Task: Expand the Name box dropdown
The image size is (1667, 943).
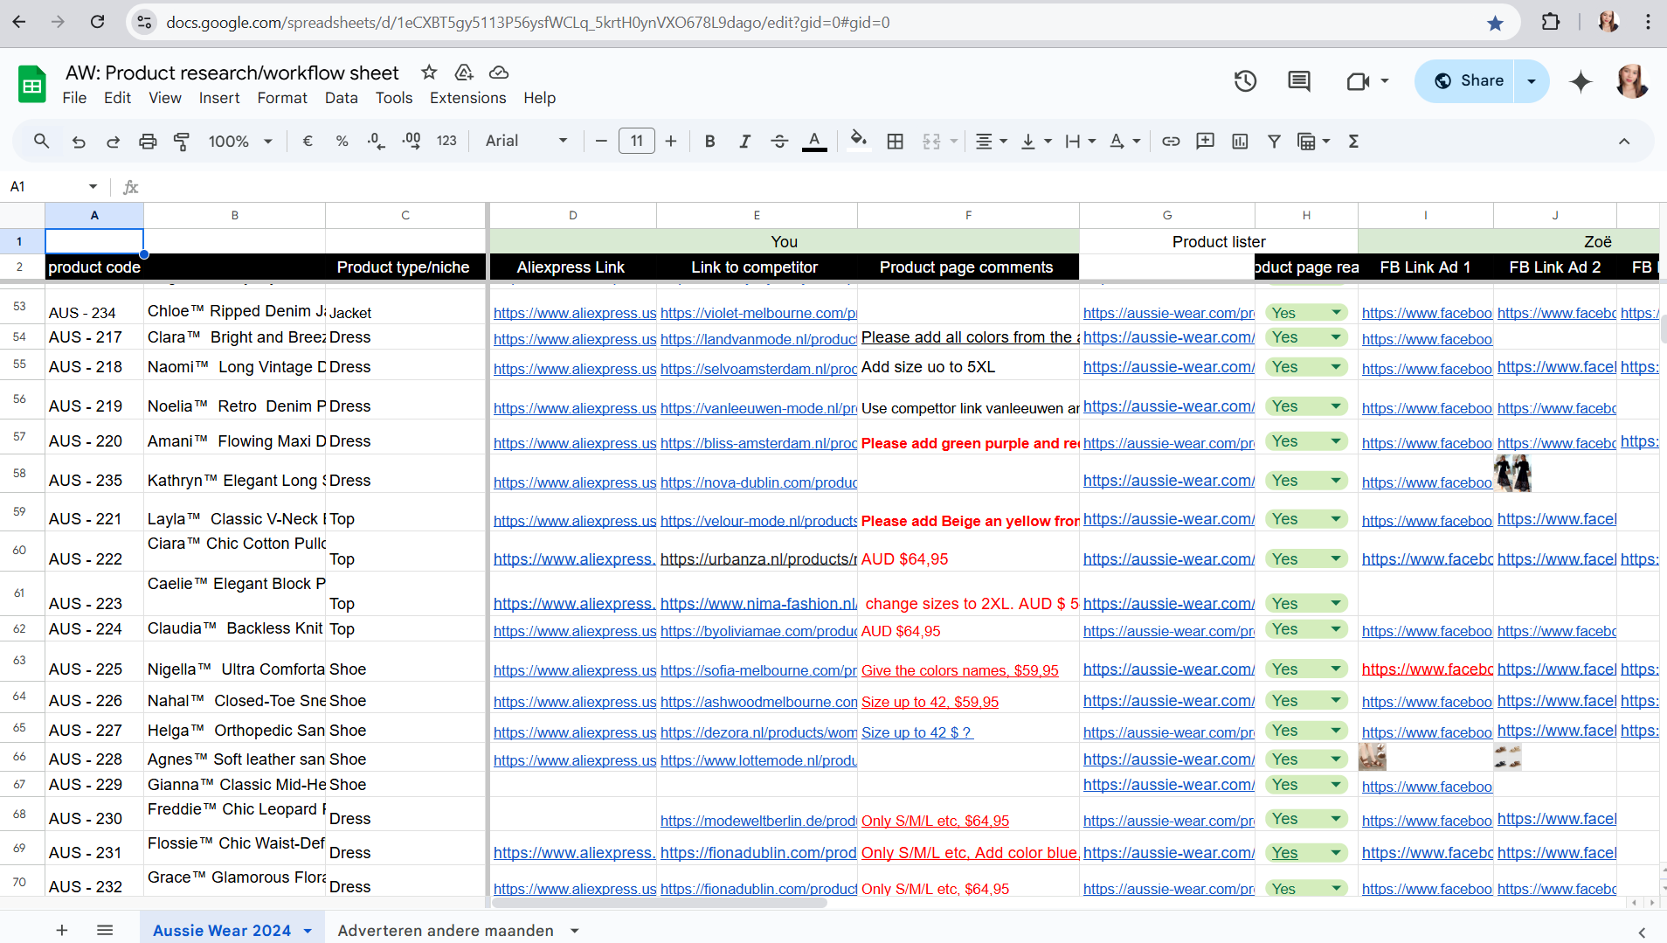Action: (93, 187)
